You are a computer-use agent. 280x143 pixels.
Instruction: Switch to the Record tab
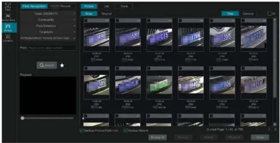(x=62, y=6)
